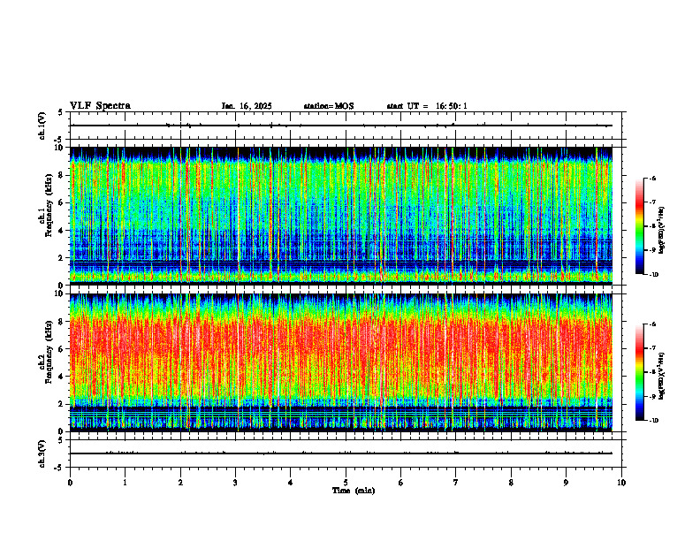Click the time axis tick label "9"
This screenshot has height=541, width=700.
[566, 483]
